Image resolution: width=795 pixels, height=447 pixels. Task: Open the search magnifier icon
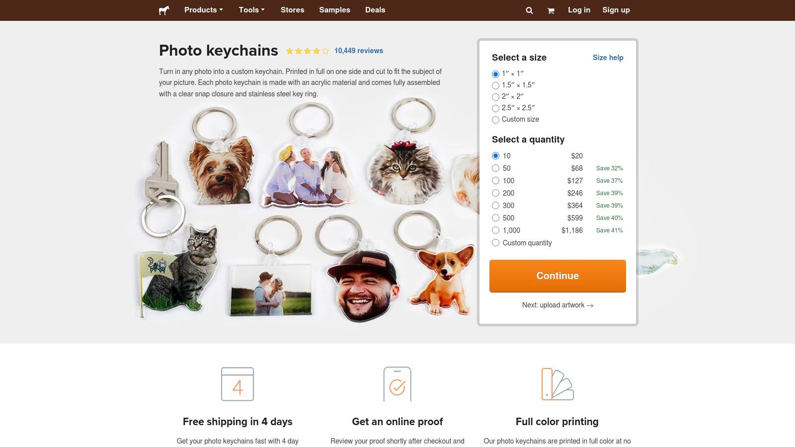click(x=529, y=10)
